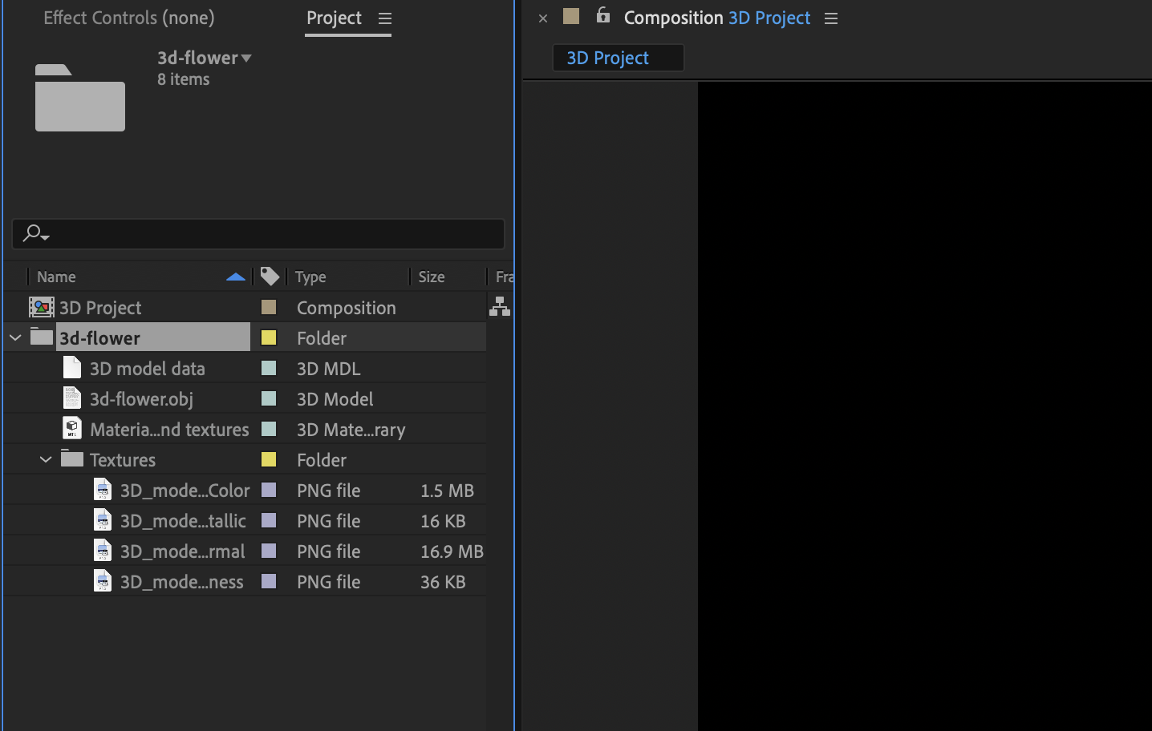Switch to the Effect Controls tab
Image resolution: width=1152 pixels, height=731 pixels.
(x=129, y=18)
